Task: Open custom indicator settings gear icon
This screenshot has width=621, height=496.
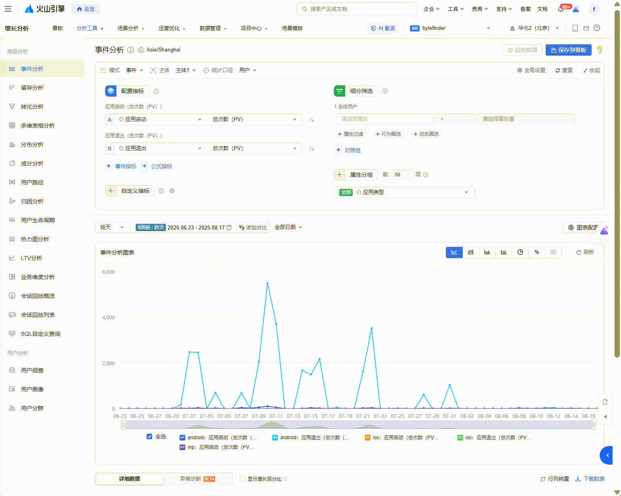Action: pos(172,191)
